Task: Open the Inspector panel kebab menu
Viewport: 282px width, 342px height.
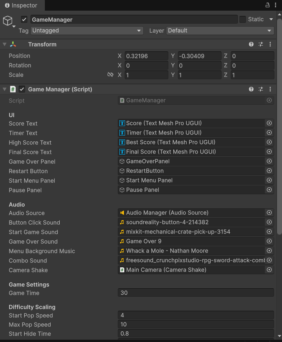Action: tap(276, 5)
